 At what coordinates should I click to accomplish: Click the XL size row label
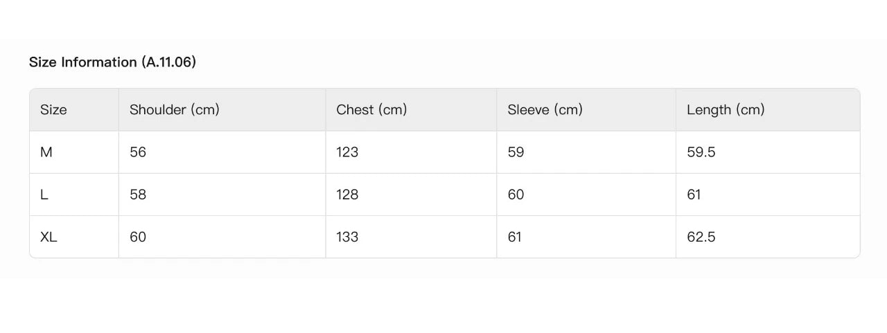(x=49, y=237)
